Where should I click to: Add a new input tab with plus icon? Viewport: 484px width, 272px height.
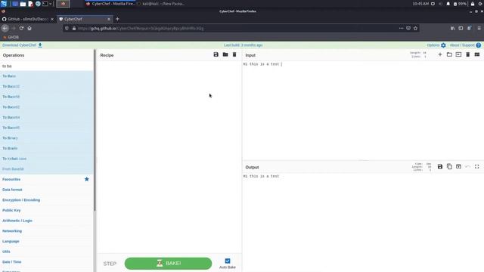pos(440,54)
